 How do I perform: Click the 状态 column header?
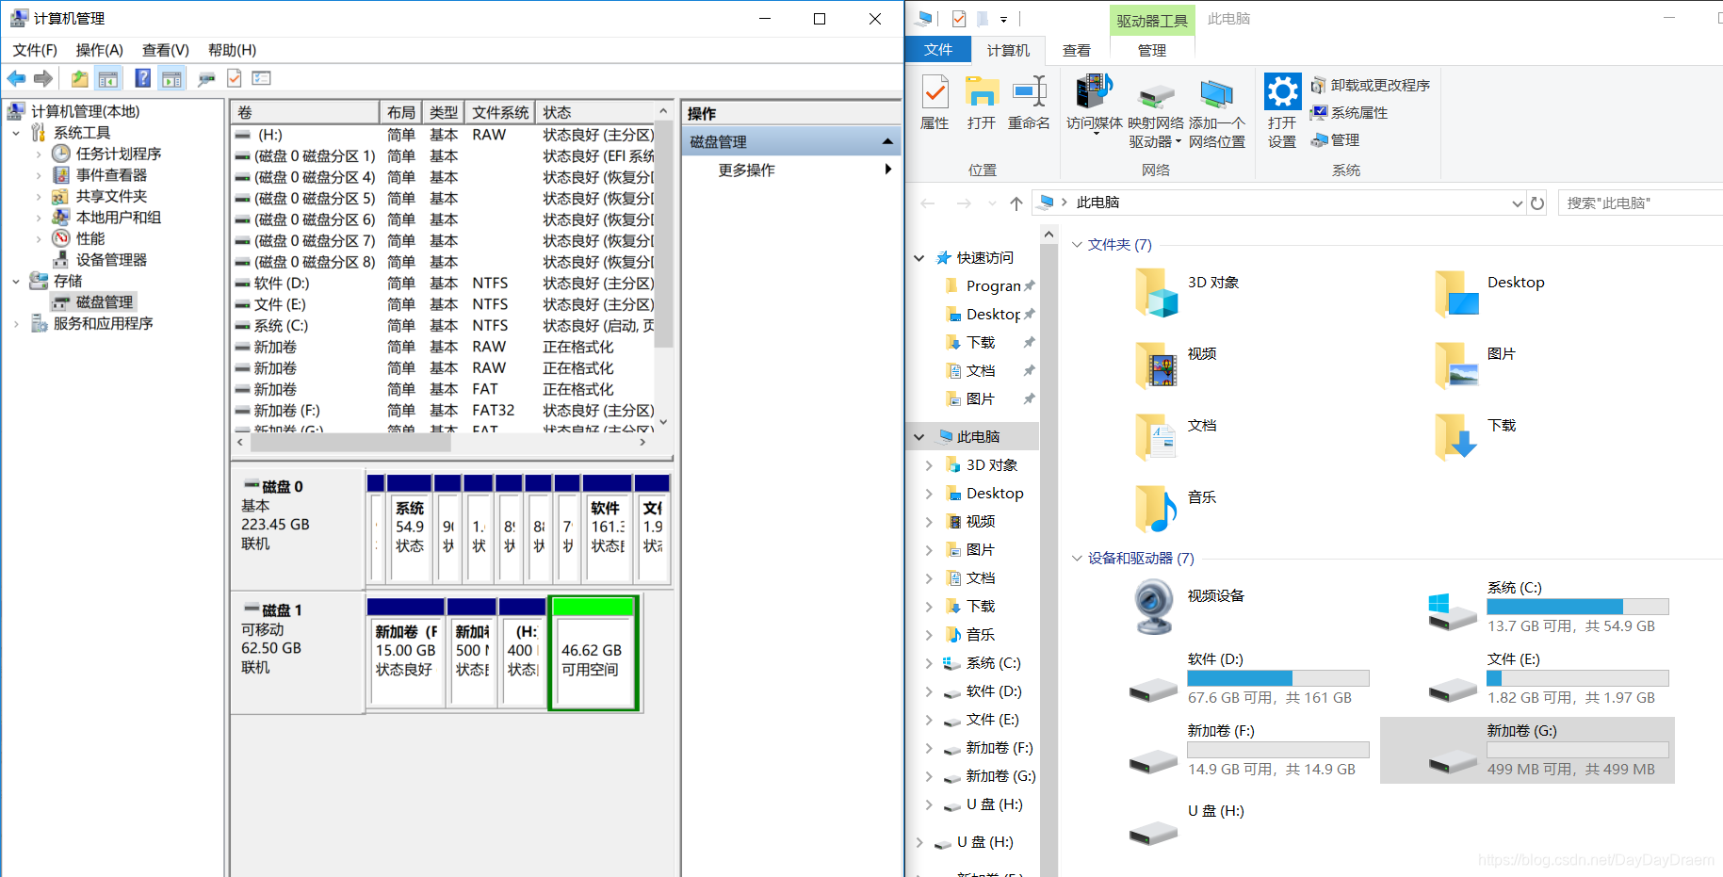pyautogui.click(x=594, y=112)
